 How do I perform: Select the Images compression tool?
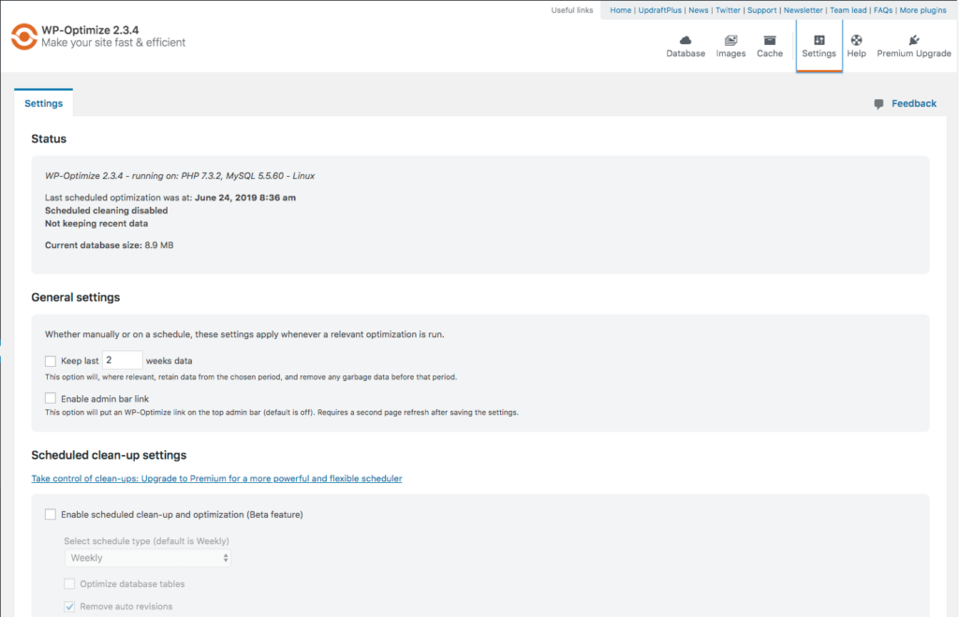(730, 45)
